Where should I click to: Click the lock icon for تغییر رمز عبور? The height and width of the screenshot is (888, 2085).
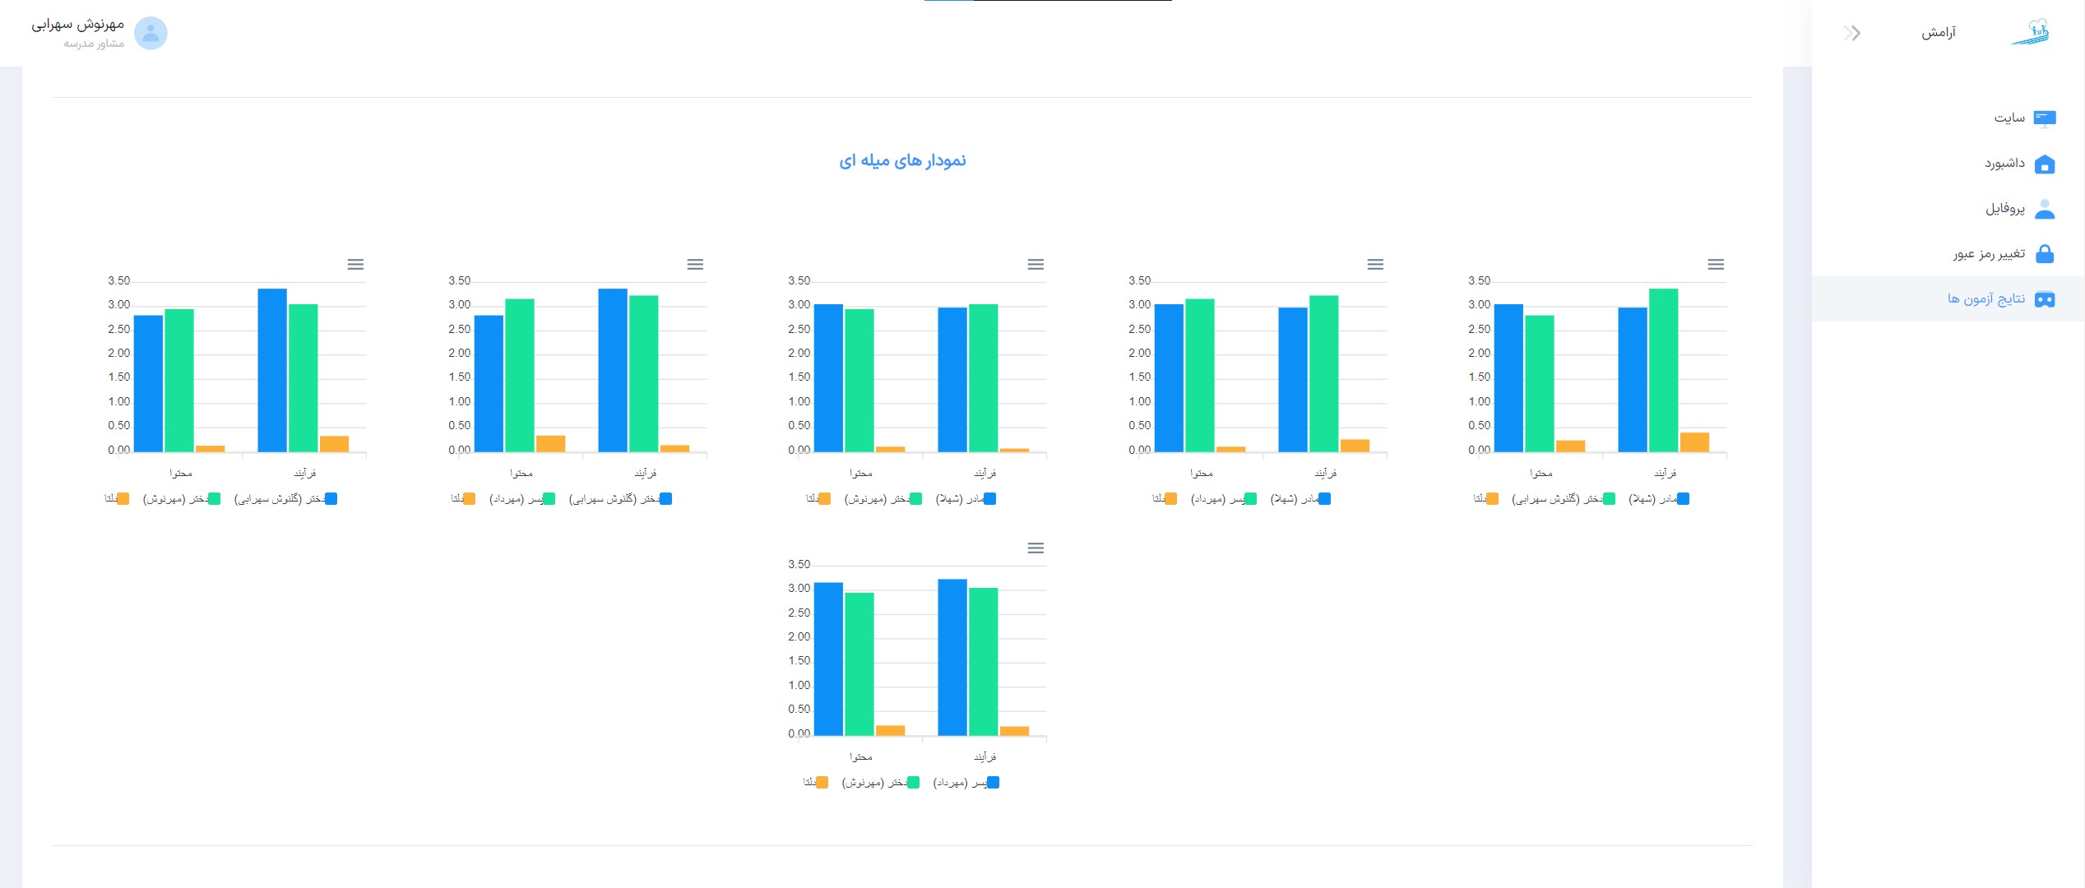pyautogui.click(x=2045, y=254)
